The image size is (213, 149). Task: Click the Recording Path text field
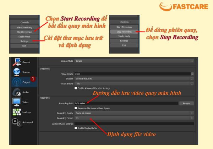click(126, 103)
